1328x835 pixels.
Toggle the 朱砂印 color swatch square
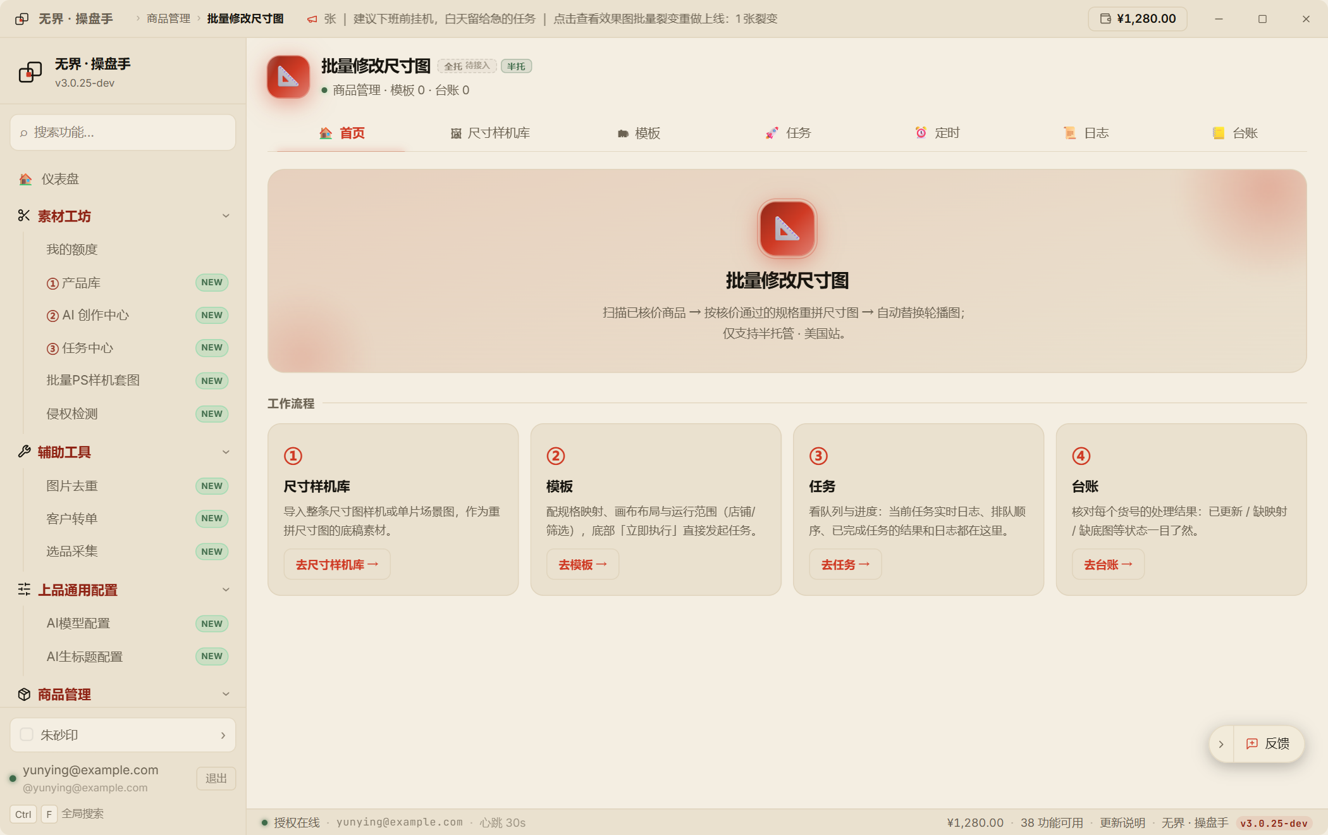27,734
